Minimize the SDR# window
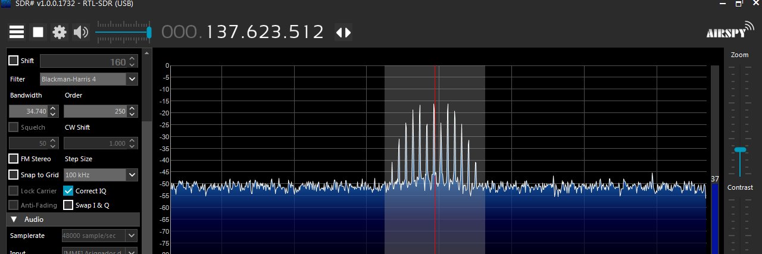Screen dimensions: 762x254 tap(722, 4)
